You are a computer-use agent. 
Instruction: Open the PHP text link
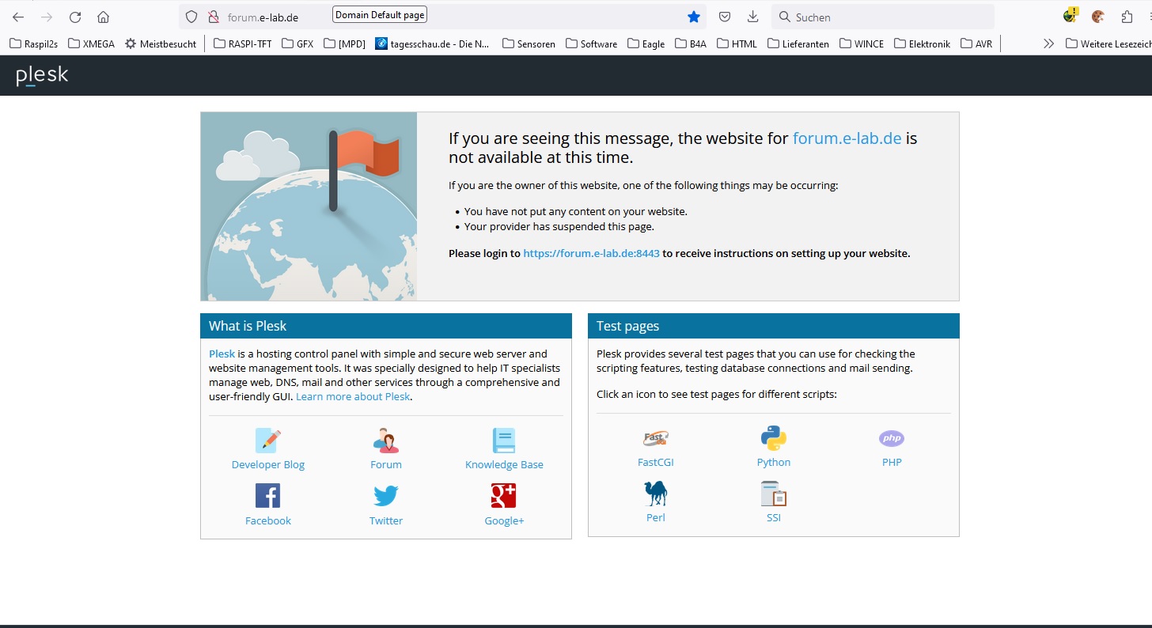(892, 463)
